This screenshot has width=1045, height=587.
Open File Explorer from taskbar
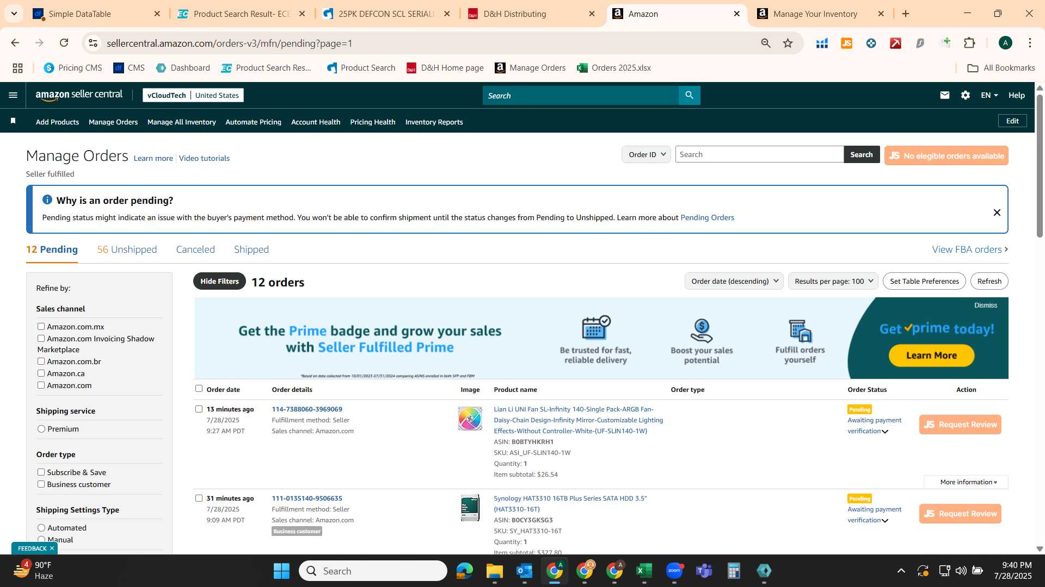(494, 571)
